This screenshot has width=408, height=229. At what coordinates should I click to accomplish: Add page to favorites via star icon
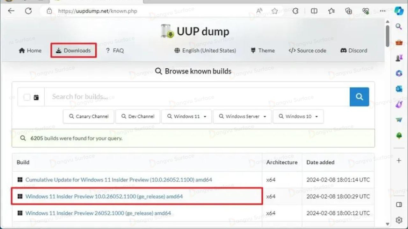(x=274, y=11)
